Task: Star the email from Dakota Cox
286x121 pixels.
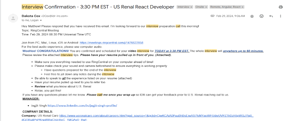Action: (x=252, y=16)
